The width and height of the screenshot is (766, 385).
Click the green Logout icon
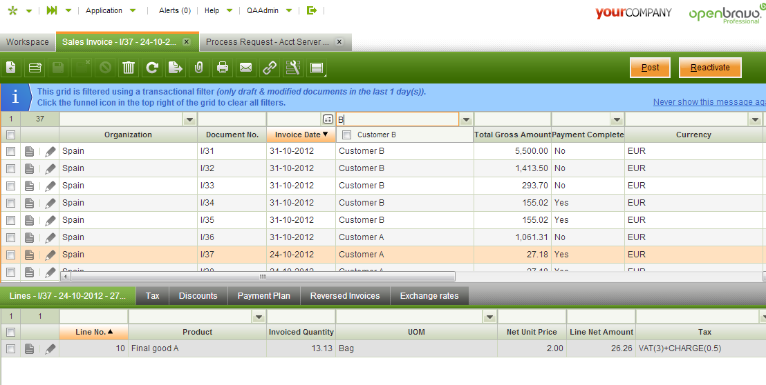312,10
